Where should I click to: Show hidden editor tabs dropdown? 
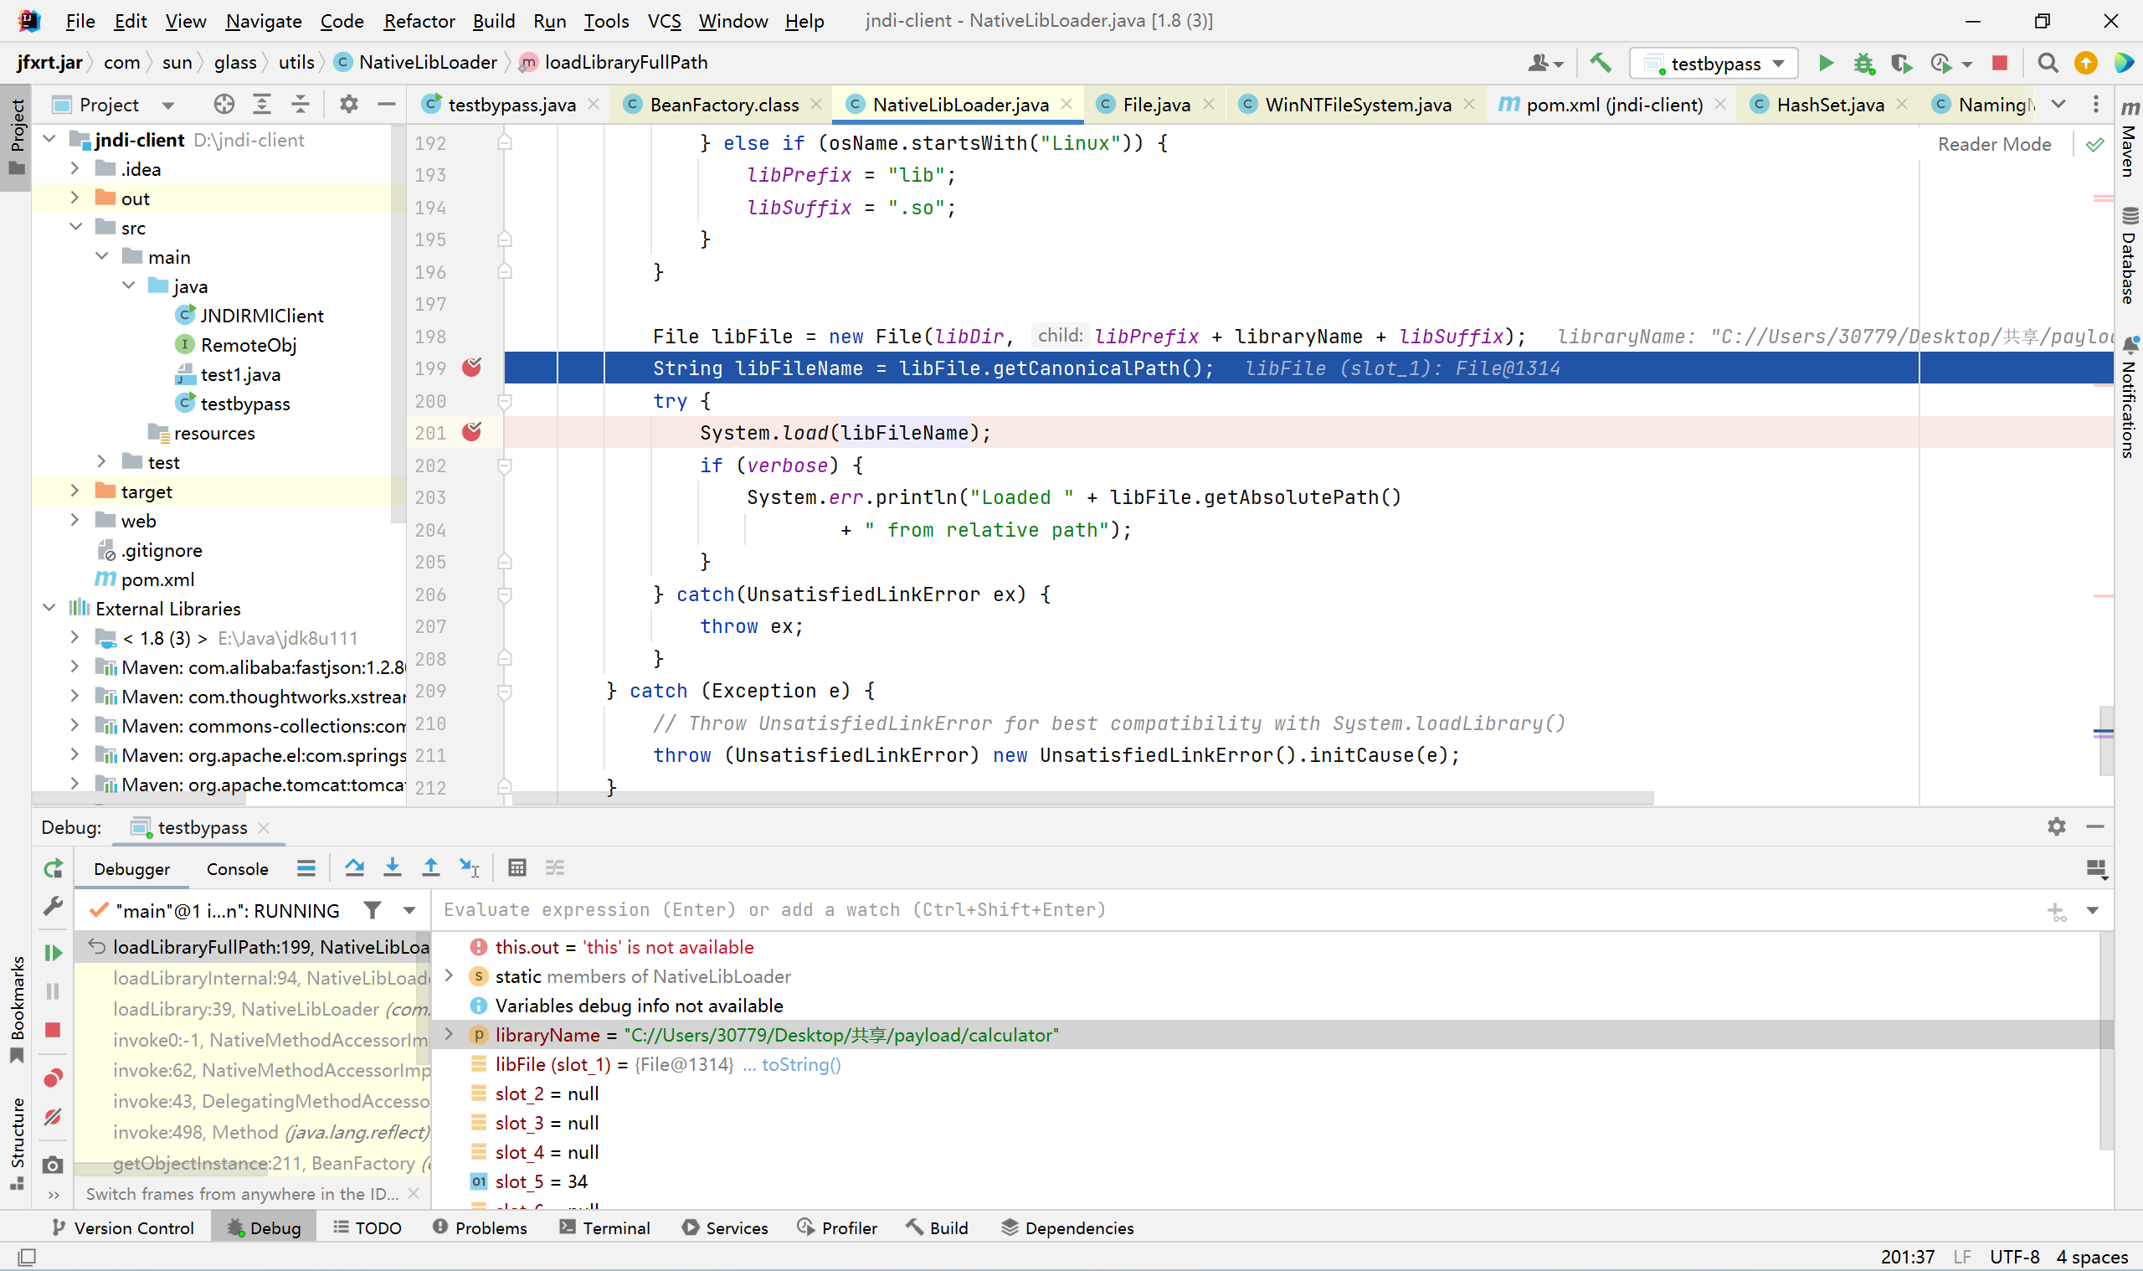coord(2058,105)
